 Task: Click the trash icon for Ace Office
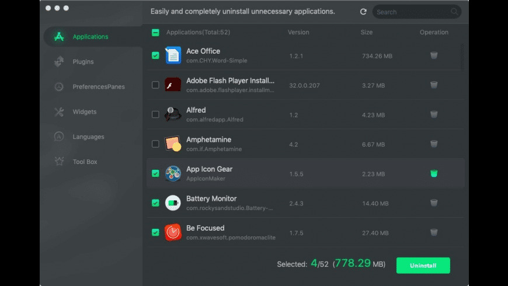(x=434, y=55)
